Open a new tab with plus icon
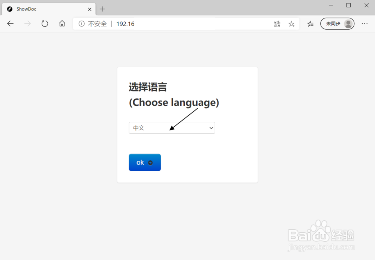 coord(102,9)
